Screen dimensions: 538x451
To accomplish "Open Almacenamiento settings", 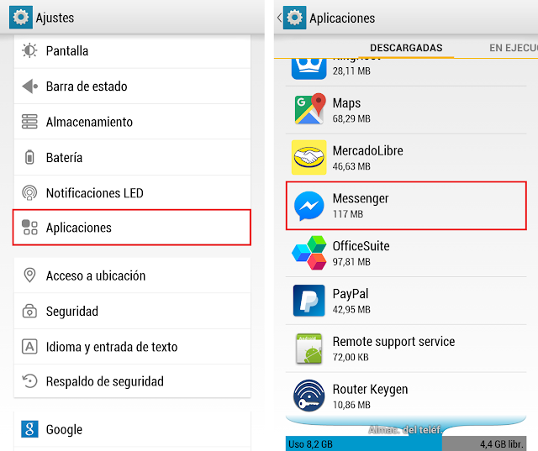I will (x=132, y=122).
